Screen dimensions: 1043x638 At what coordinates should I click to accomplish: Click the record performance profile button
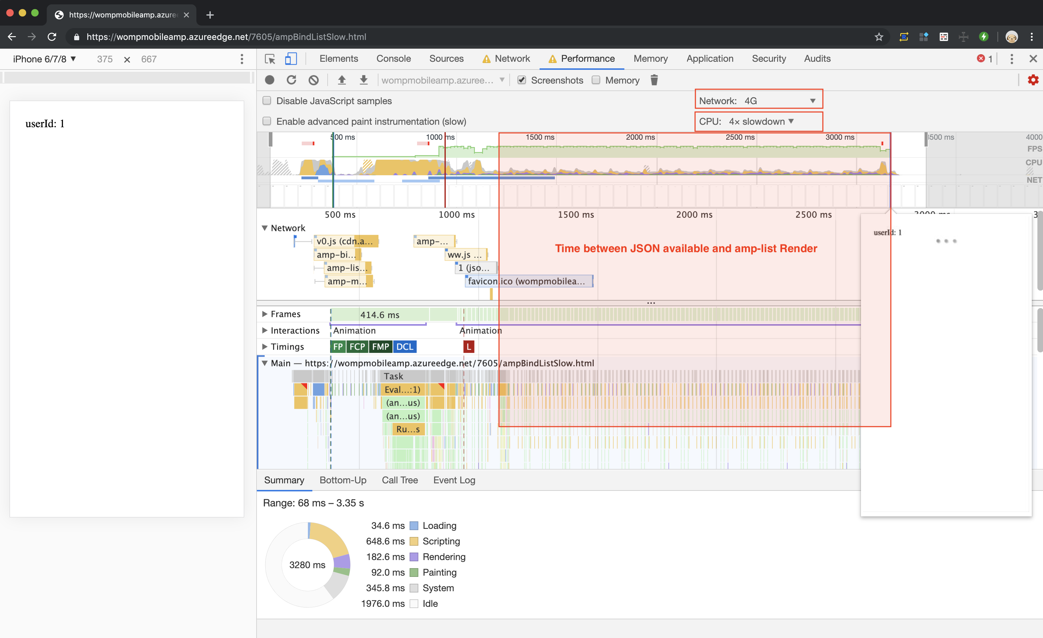[x=270, y=80]
